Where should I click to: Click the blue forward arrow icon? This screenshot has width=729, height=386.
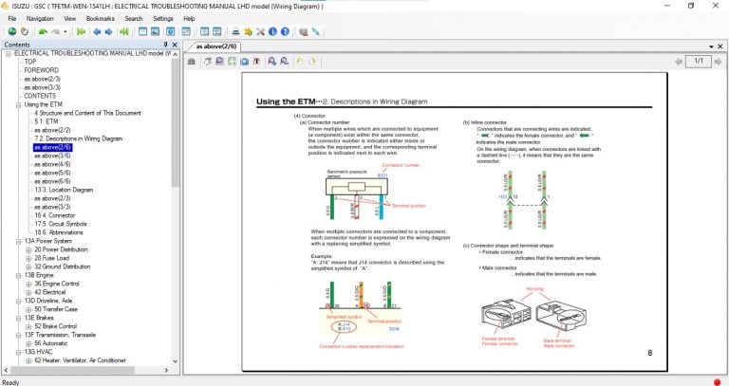[x=109, y=31]
